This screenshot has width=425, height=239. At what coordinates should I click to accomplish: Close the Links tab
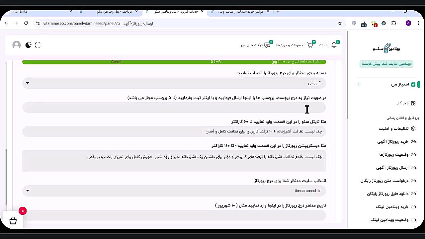click(70, 11)
